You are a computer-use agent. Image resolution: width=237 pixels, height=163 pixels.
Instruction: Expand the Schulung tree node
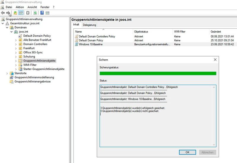click(x=16, y=57)
